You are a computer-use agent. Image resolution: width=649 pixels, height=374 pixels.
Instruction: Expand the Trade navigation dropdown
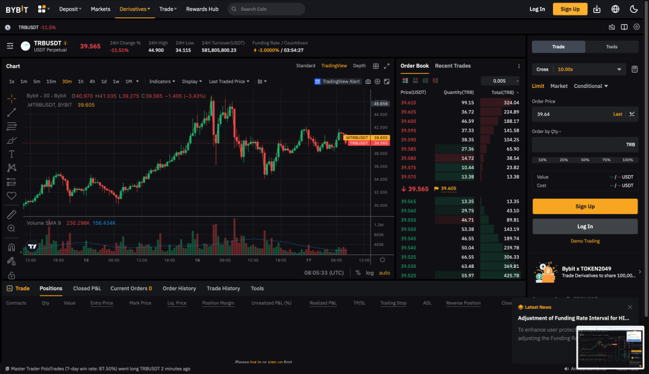(168, 9)
